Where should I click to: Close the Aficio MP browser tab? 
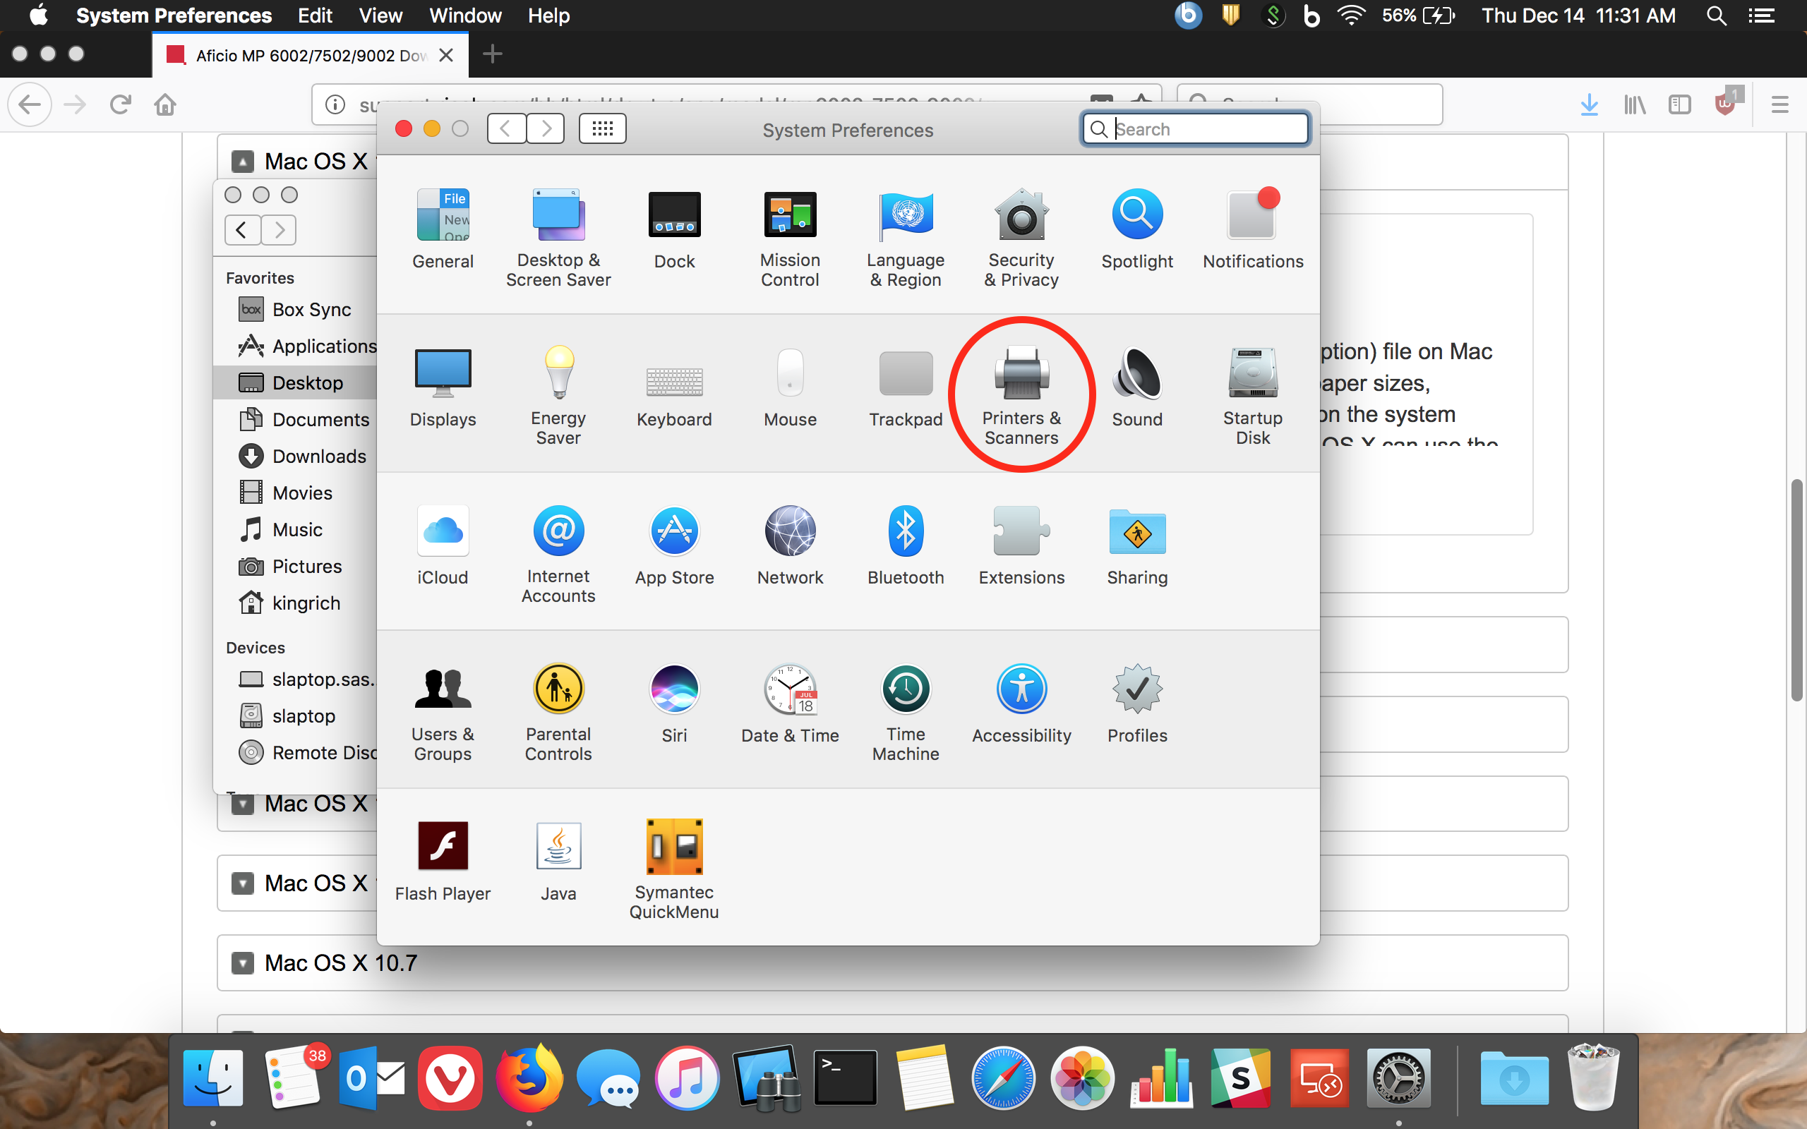446,55
